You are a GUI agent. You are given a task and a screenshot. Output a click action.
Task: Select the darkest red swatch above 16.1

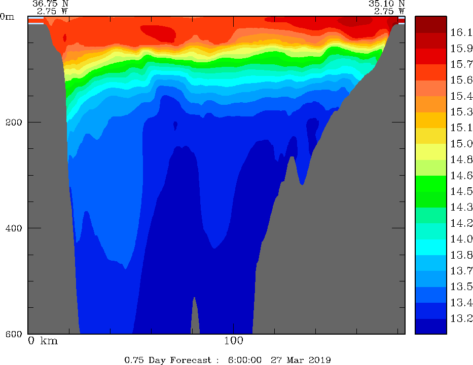tap(430, 24)
